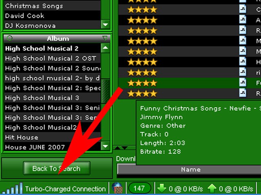Image resolution: width=261 pixels, height=195 pixels.
Task: Click the audio file icon in highlighted row
Action: [243, 82]
